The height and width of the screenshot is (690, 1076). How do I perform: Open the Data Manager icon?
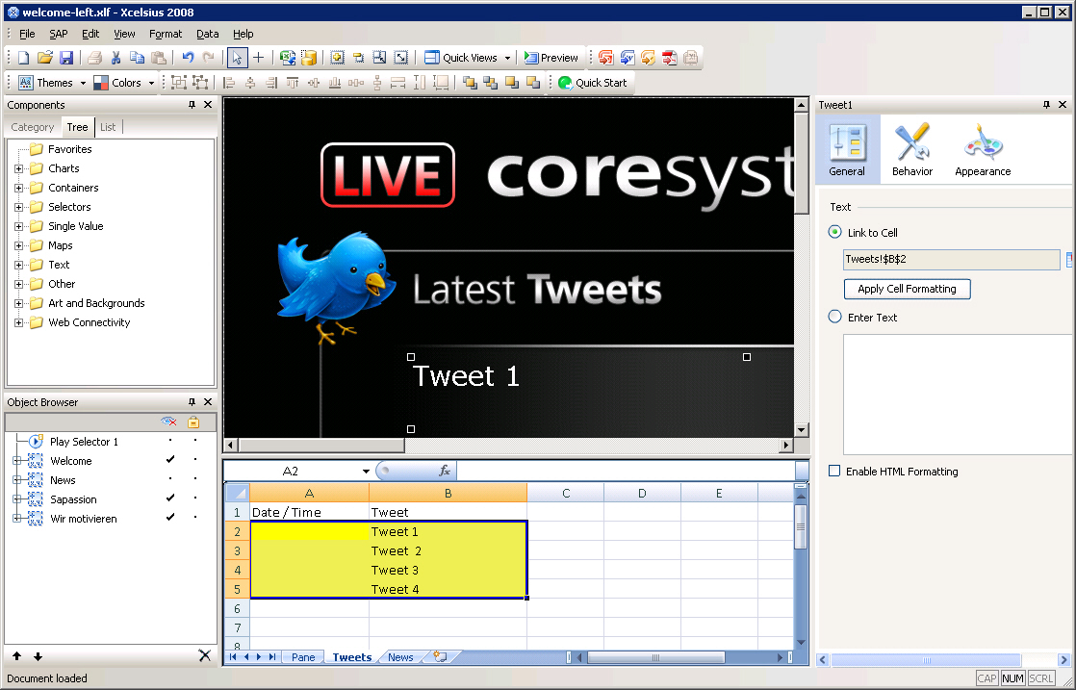pos(309,58)
